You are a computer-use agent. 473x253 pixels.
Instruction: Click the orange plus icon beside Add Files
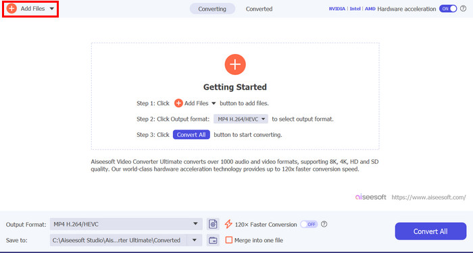tap(11, 9)
